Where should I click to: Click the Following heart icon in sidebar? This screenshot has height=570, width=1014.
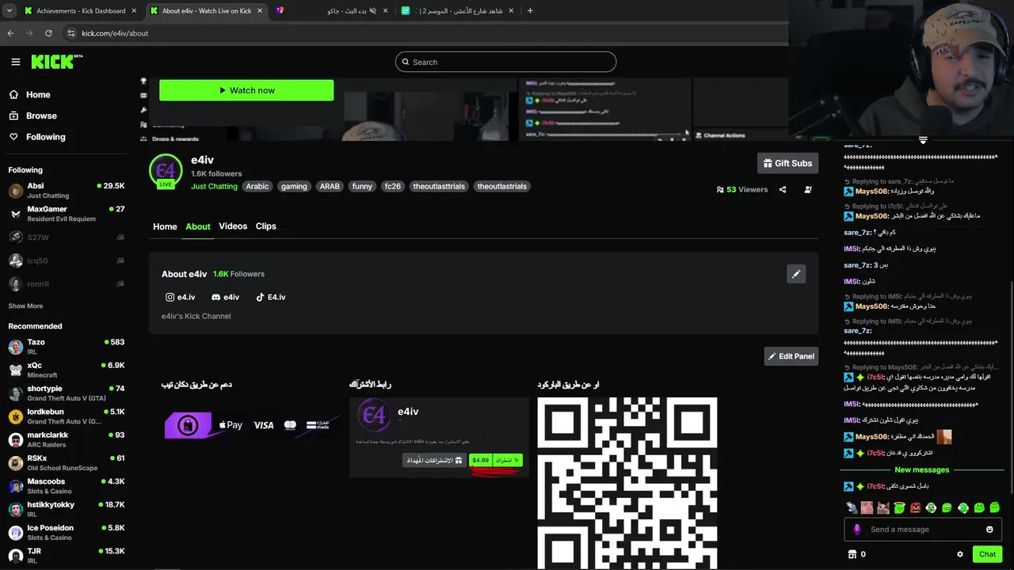13,137
